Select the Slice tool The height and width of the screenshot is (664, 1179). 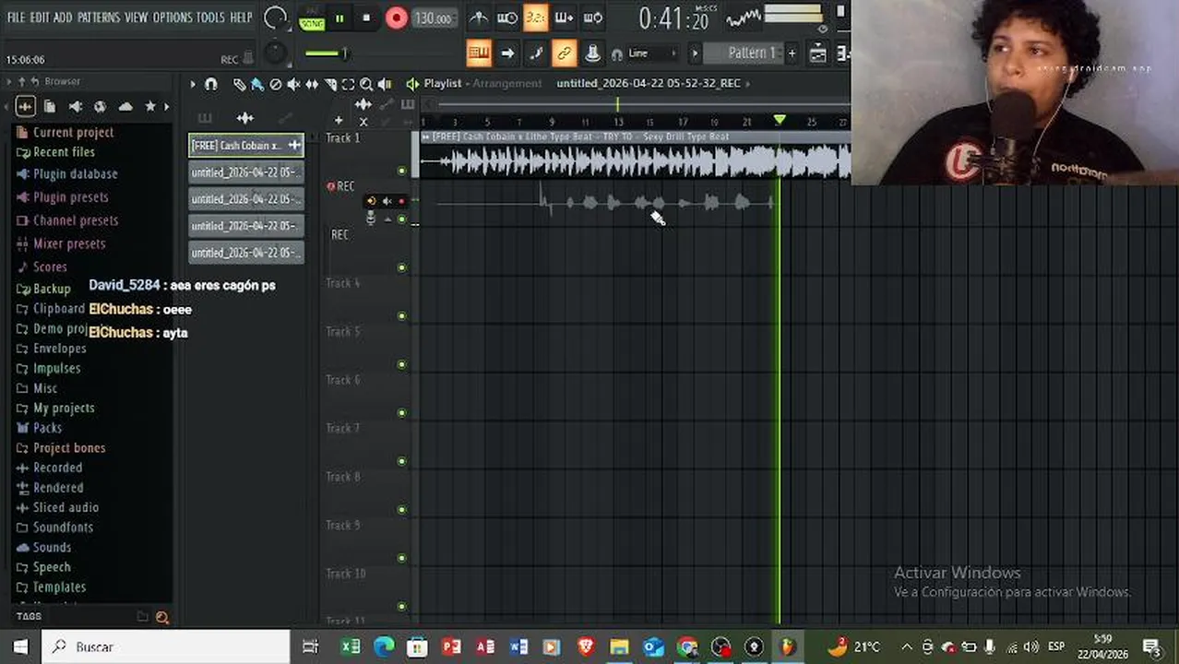pyautogui.click(x=330, y=84)
